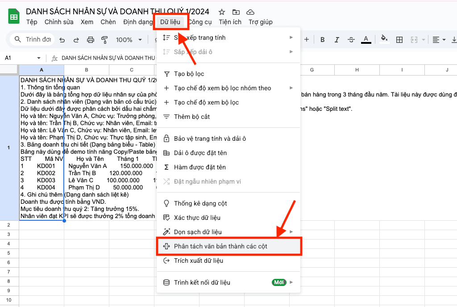Click the print icon
Viewport: 457px width, 307px height.
(x=91, y=40)
